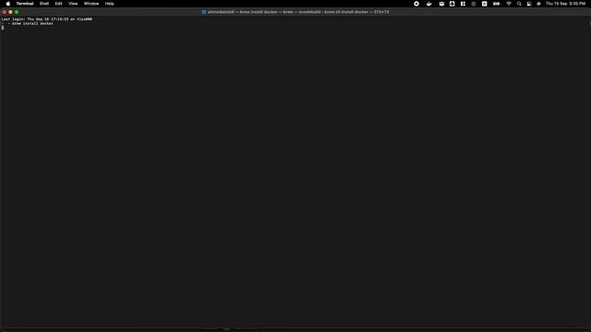591x332 pixels.
Task: Open the date and time clock
Action: 565,4
